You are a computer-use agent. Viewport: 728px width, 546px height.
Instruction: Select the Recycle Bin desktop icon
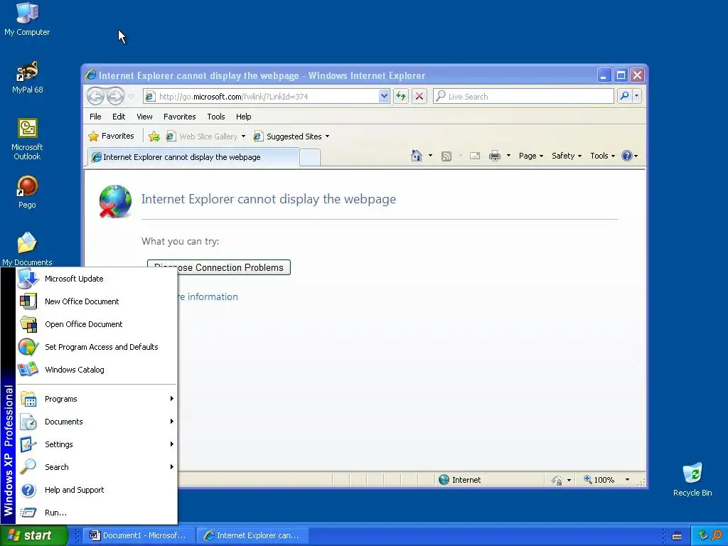pos(692,480)
